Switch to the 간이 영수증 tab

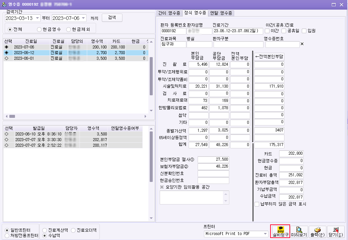[169, 13]
